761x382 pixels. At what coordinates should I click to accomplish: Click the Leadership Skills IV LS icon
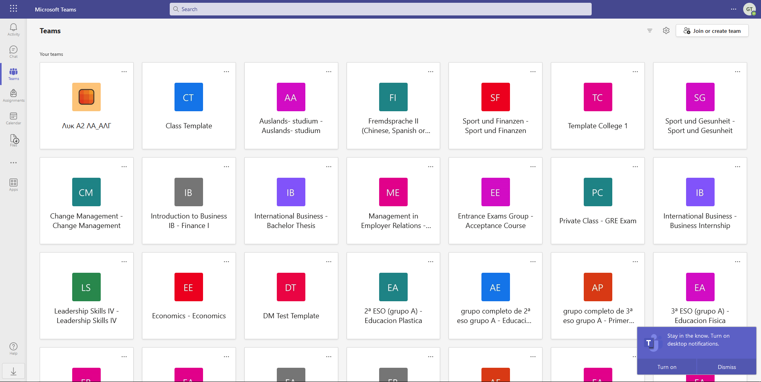(86, 287)
